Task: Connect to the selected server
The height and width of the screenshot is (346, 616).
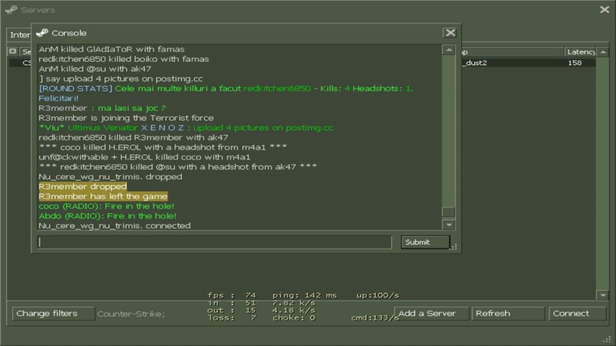Action: tap(577, 313)
